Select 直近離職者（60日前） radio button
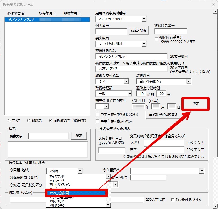218x209 pixels. pos(50,121)
